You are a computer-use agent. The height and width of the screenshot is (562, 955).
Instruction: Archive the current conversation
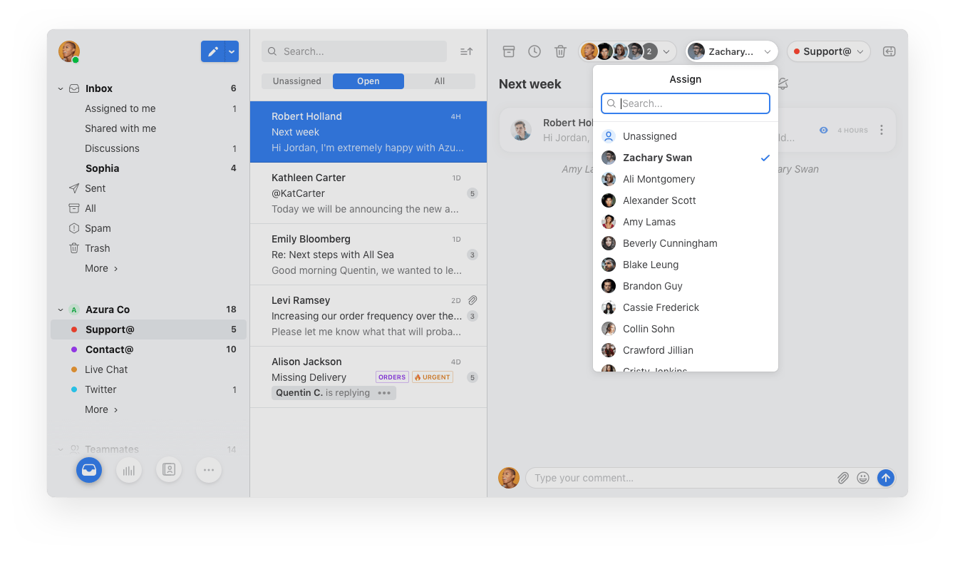point(508,51)
